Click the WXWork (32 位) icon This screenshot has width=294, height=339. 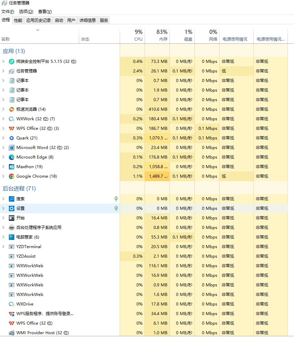(x=12, y=119)
